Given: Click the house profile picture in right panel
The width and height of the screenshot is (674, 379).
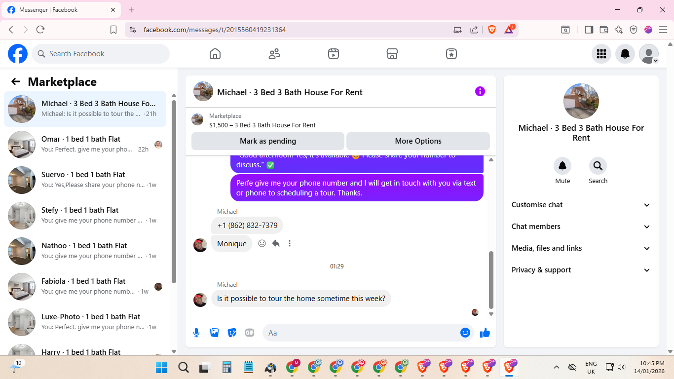Looking at the screenshot, I should pos(581,101).
